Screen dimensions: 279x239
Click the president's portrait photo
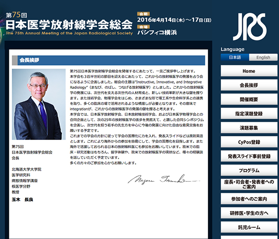39,104
